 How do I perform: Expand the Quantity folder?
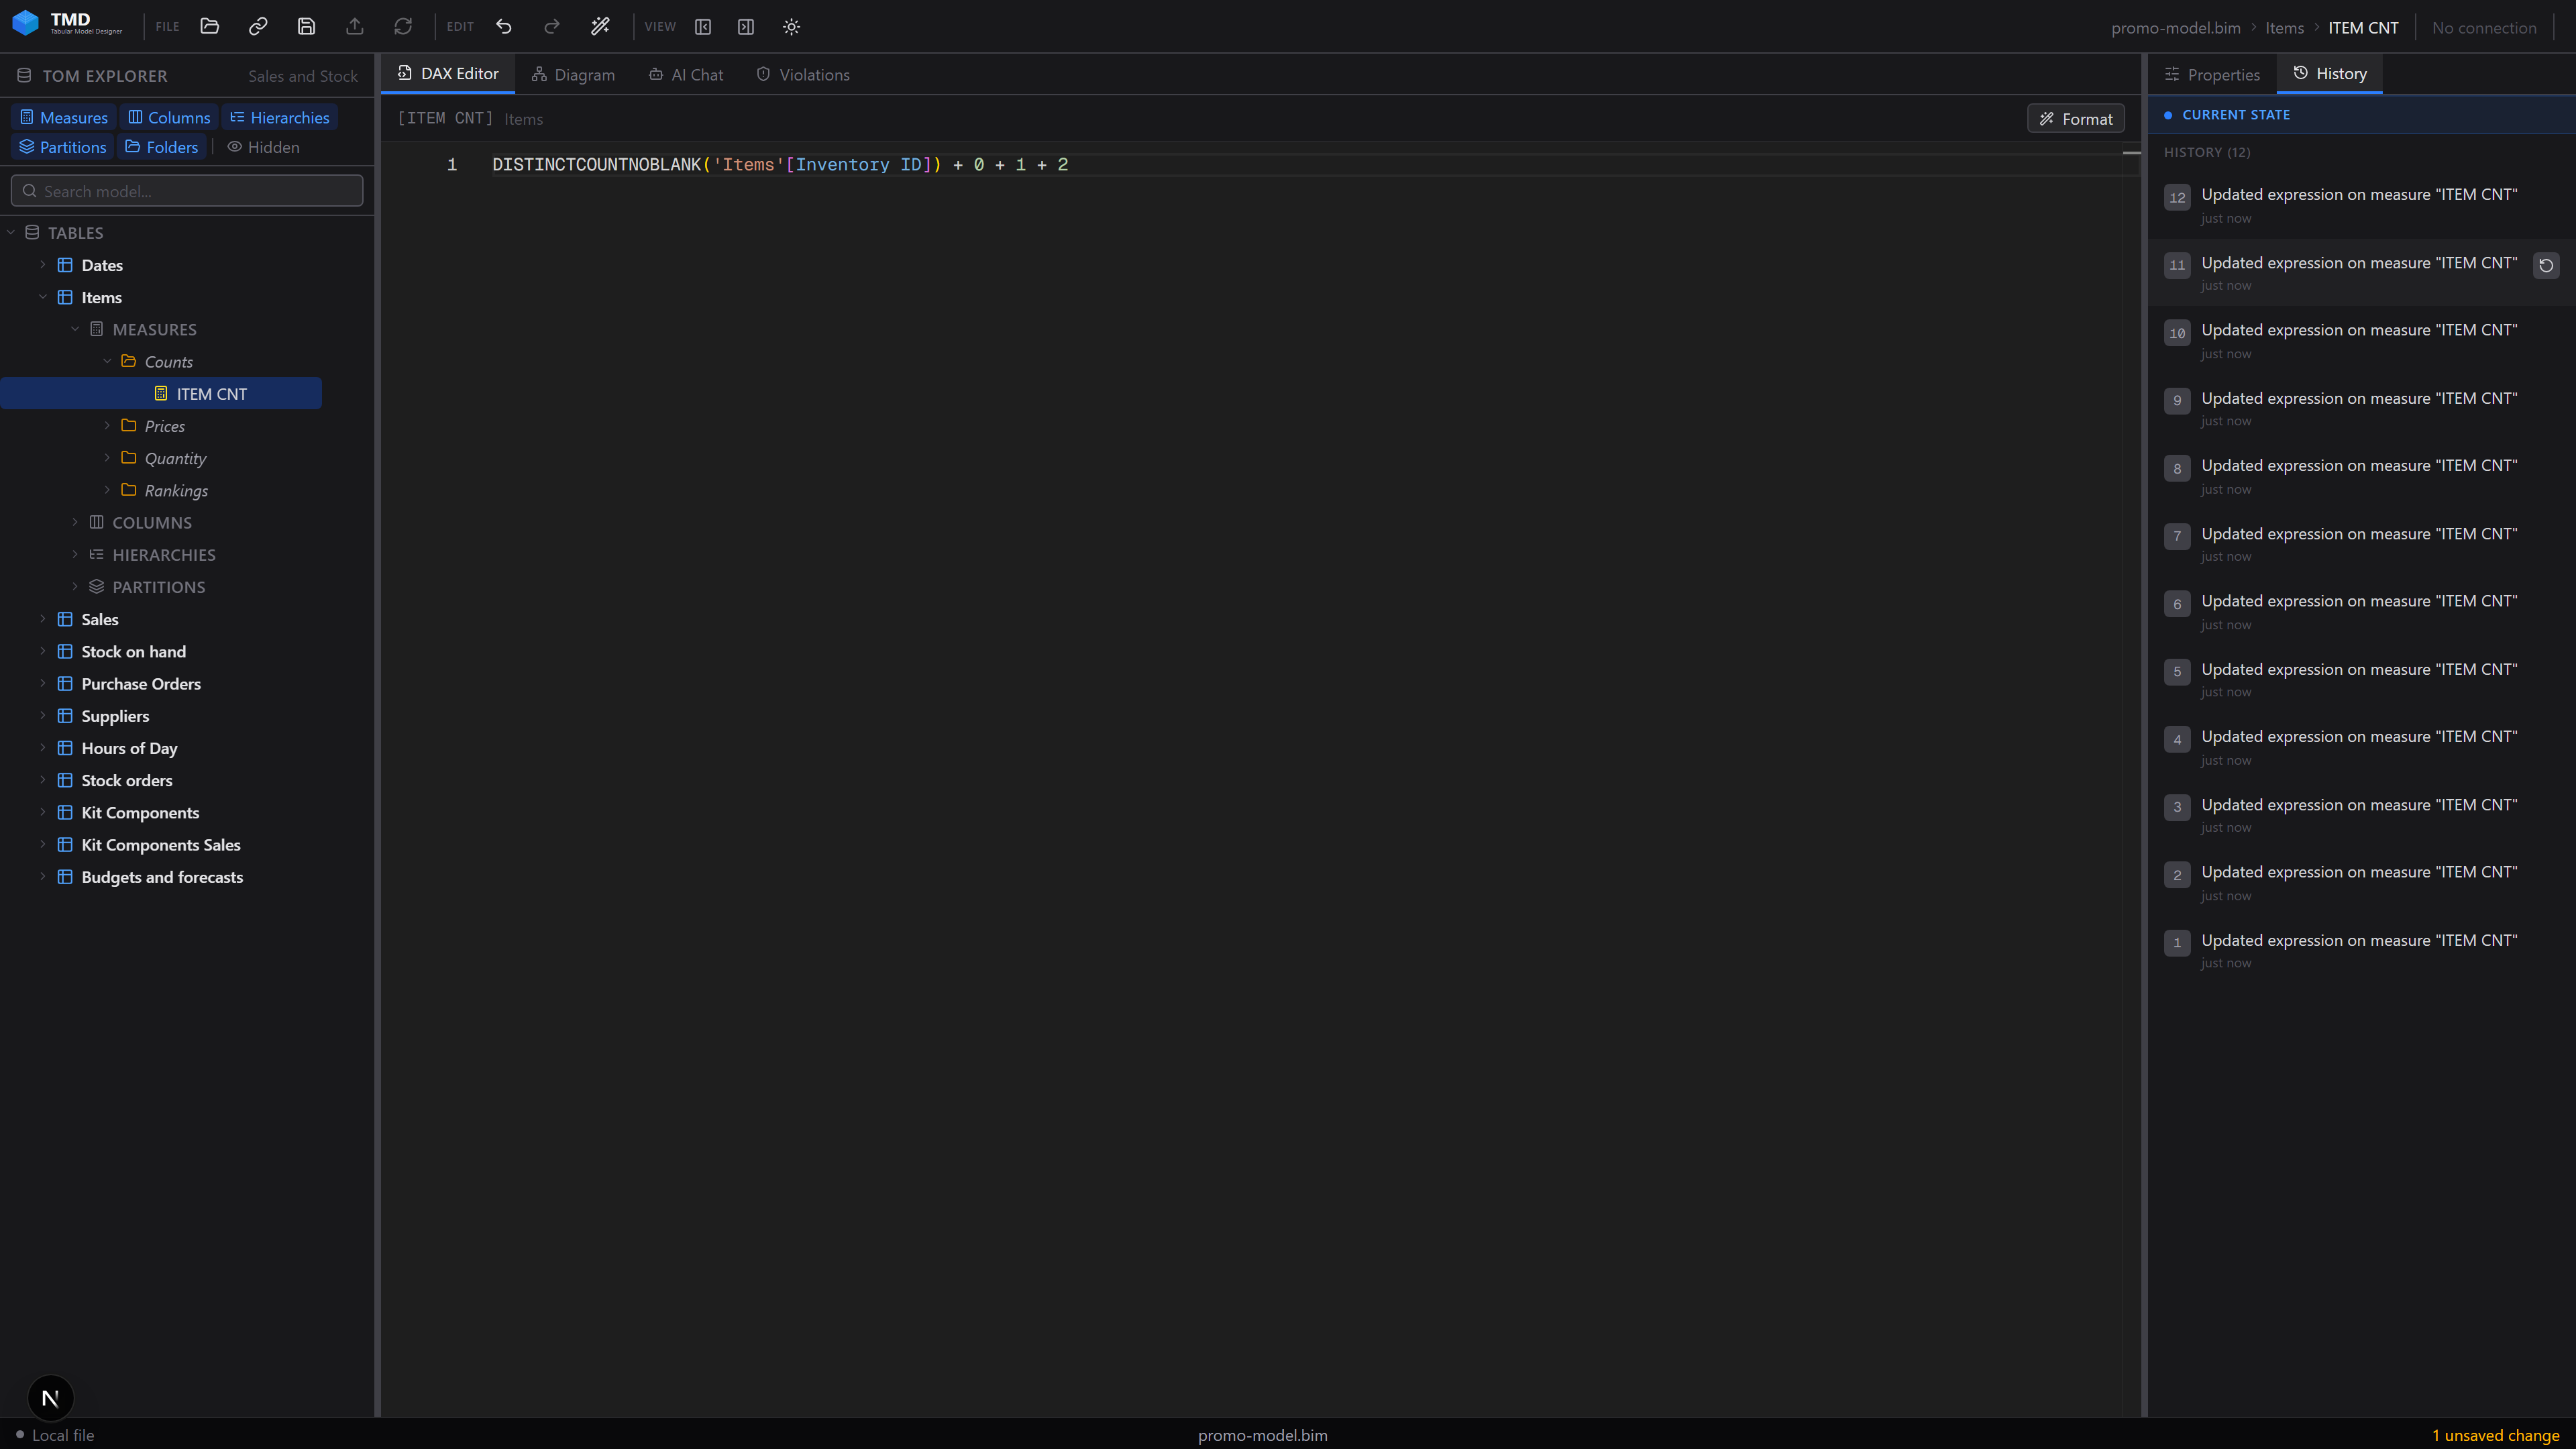tap(107, 458)
